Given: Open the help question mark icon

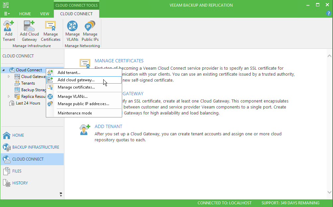Looking at the screenshot, I should 328,14.
